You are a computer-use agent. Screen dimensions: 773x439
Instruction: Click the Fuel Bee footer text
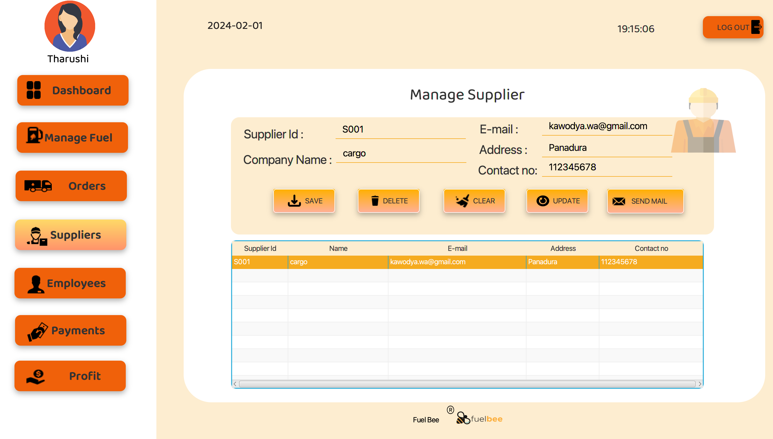pyautogui.click(x=426, y=420)
